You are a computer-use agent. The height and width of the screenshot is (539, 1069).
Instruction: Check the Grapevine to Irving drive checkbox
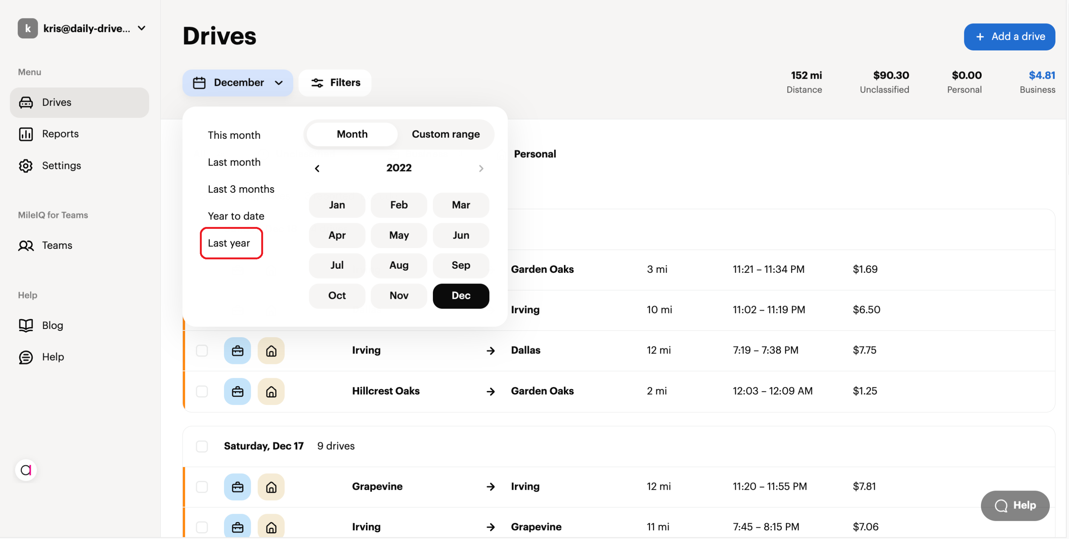click(202, 486)
